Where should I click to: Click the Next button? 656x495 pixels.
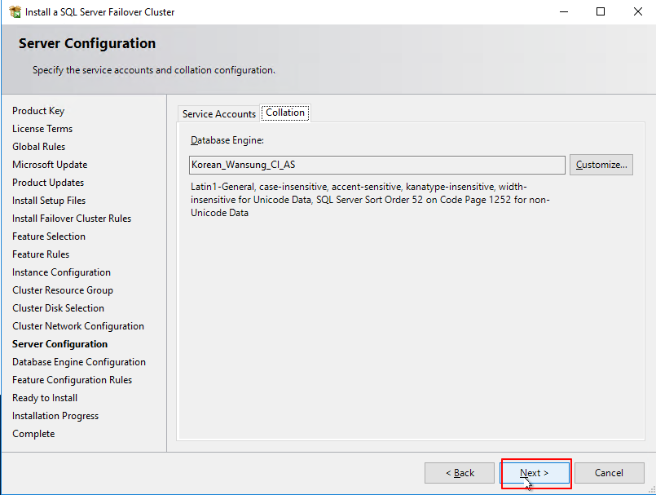click(x=535, y=473)
